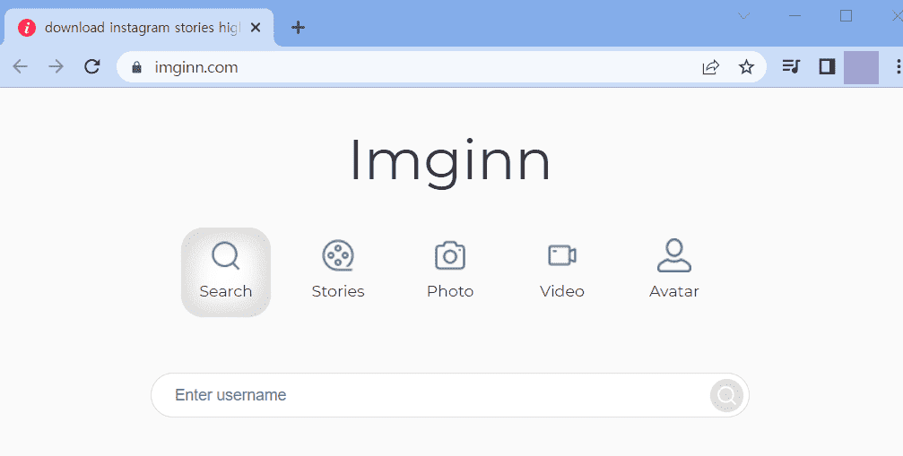Toggle the browser side panel
The height and width of the screenshot is (456, 903).
point(827,66)
